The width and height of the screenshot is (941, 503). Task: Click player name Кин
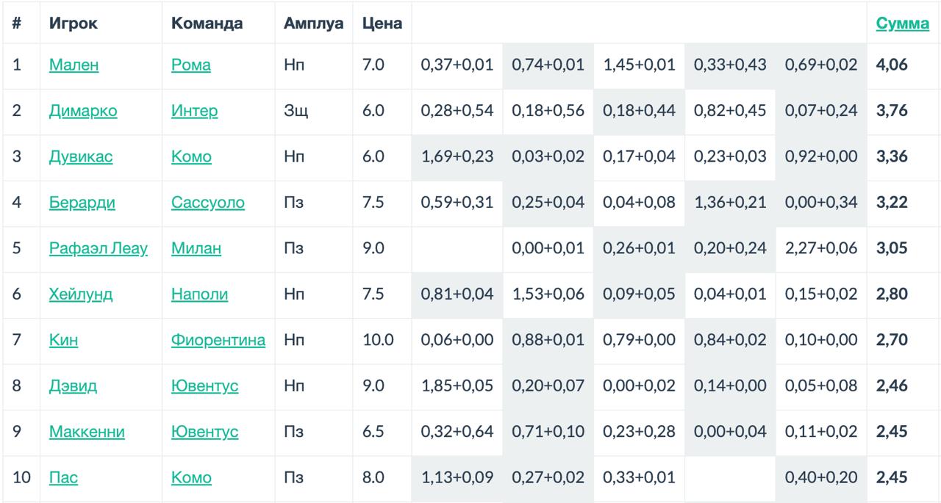tap(63, 340)
